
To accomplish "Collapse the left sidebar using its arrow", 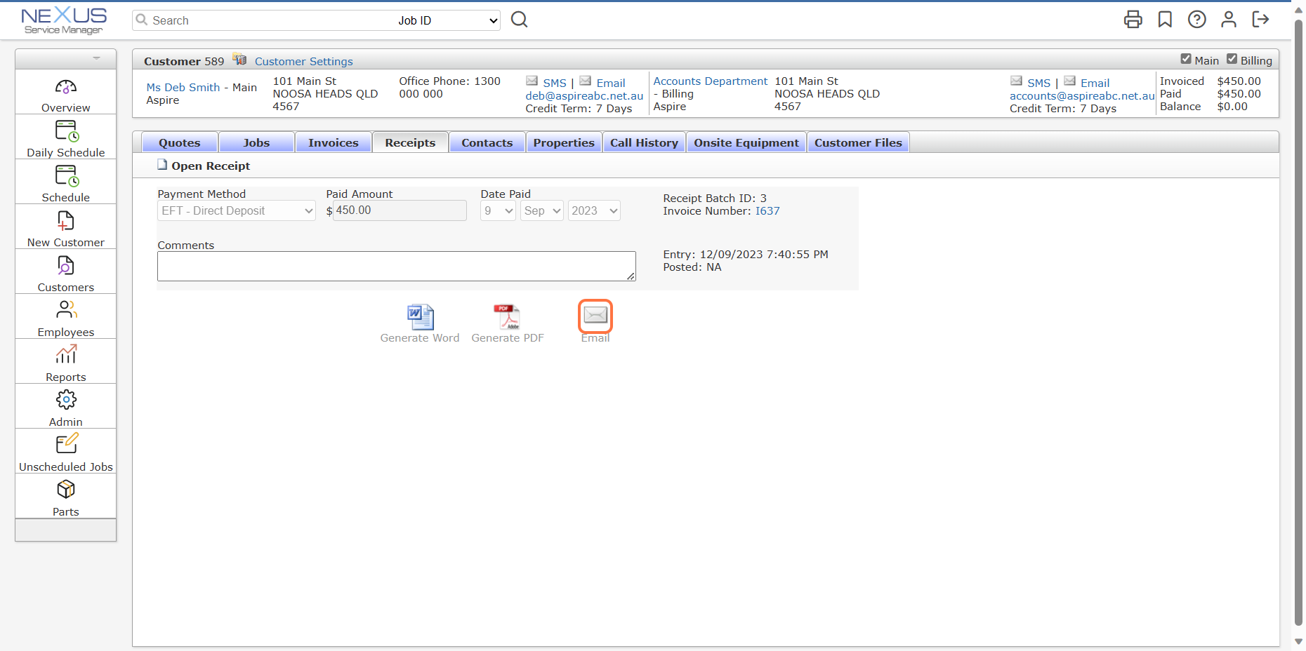I will [95, 59].
